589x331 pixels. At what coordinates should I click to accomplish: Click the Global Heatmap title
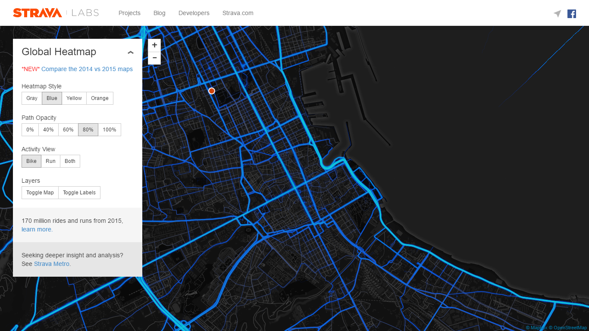59,52
